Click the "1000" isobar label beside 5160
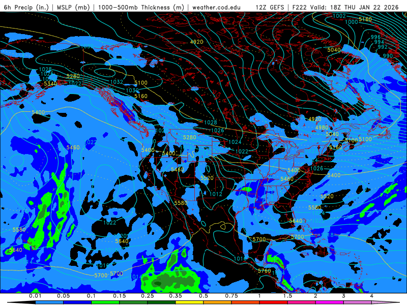 point(352,22)
